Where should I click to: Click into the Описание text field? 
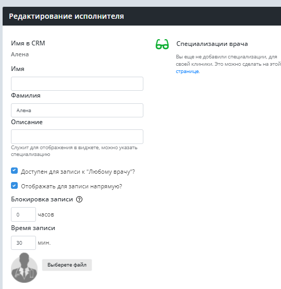tap(77, 137)
